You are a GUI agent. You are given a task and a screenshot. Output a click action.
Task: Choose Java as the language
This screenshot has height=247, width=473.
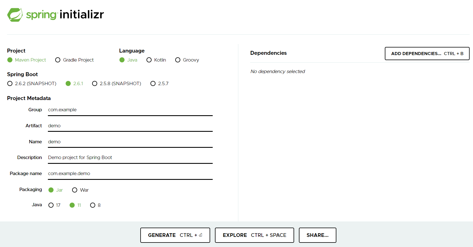128,60
